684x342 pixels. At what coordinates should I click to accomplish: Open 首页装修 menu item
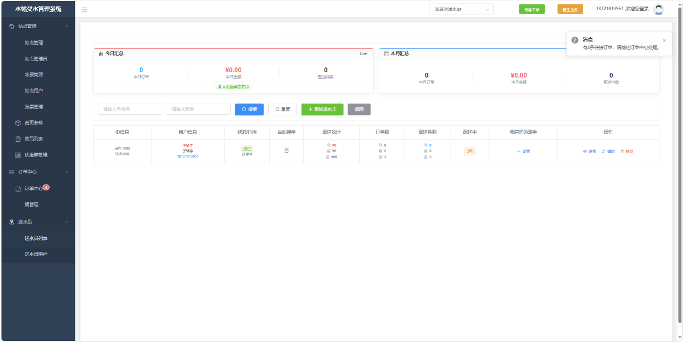[33, 123]
